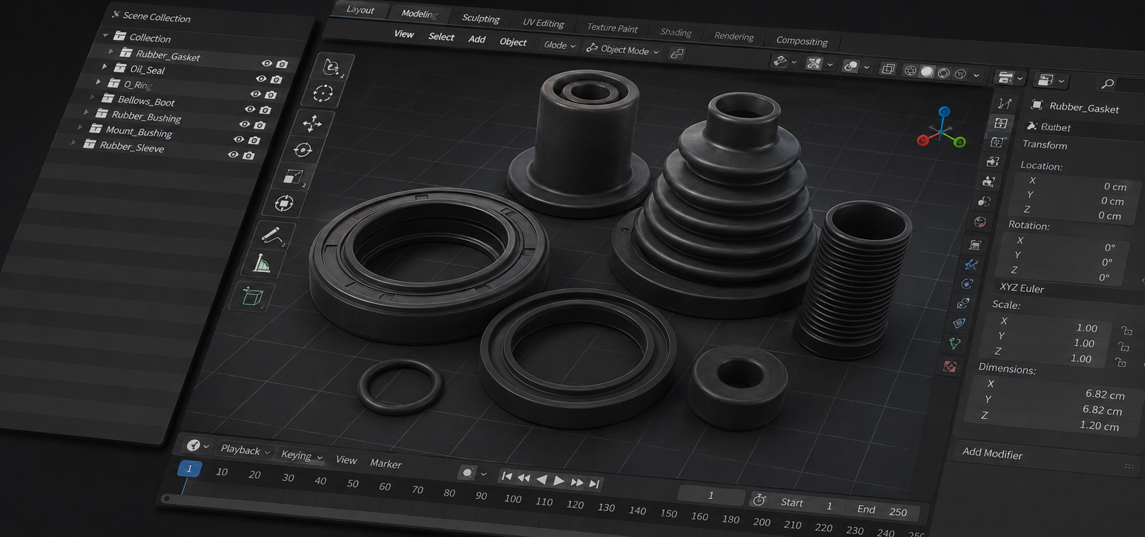Open the Modifiers wrench properties tab

[971, 264]
